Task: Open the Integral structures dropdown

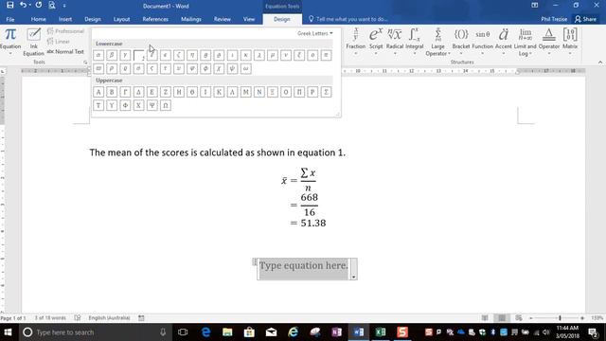Action: click(415, 42)
